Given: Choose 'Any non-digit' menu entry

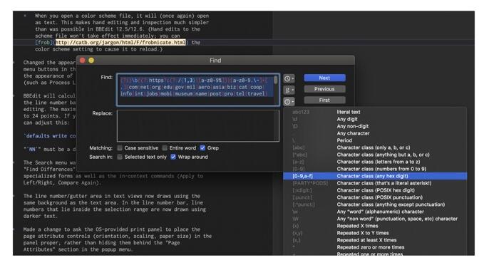Looking at the screenshot, I should point(375,126).
